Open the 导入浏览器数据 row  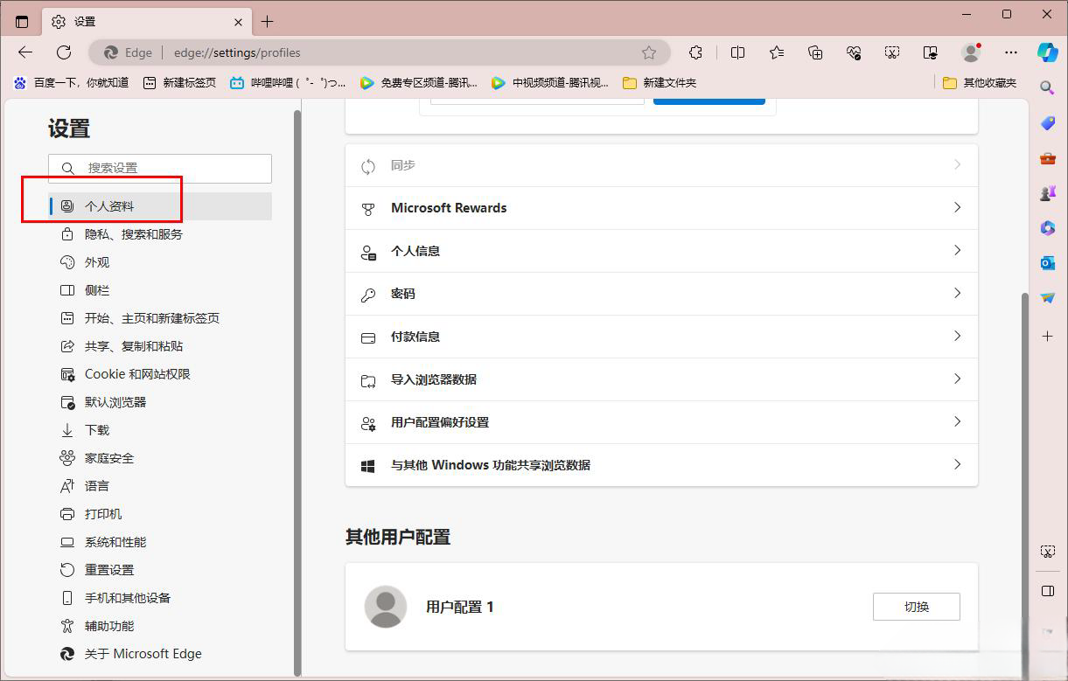point(661,379)
